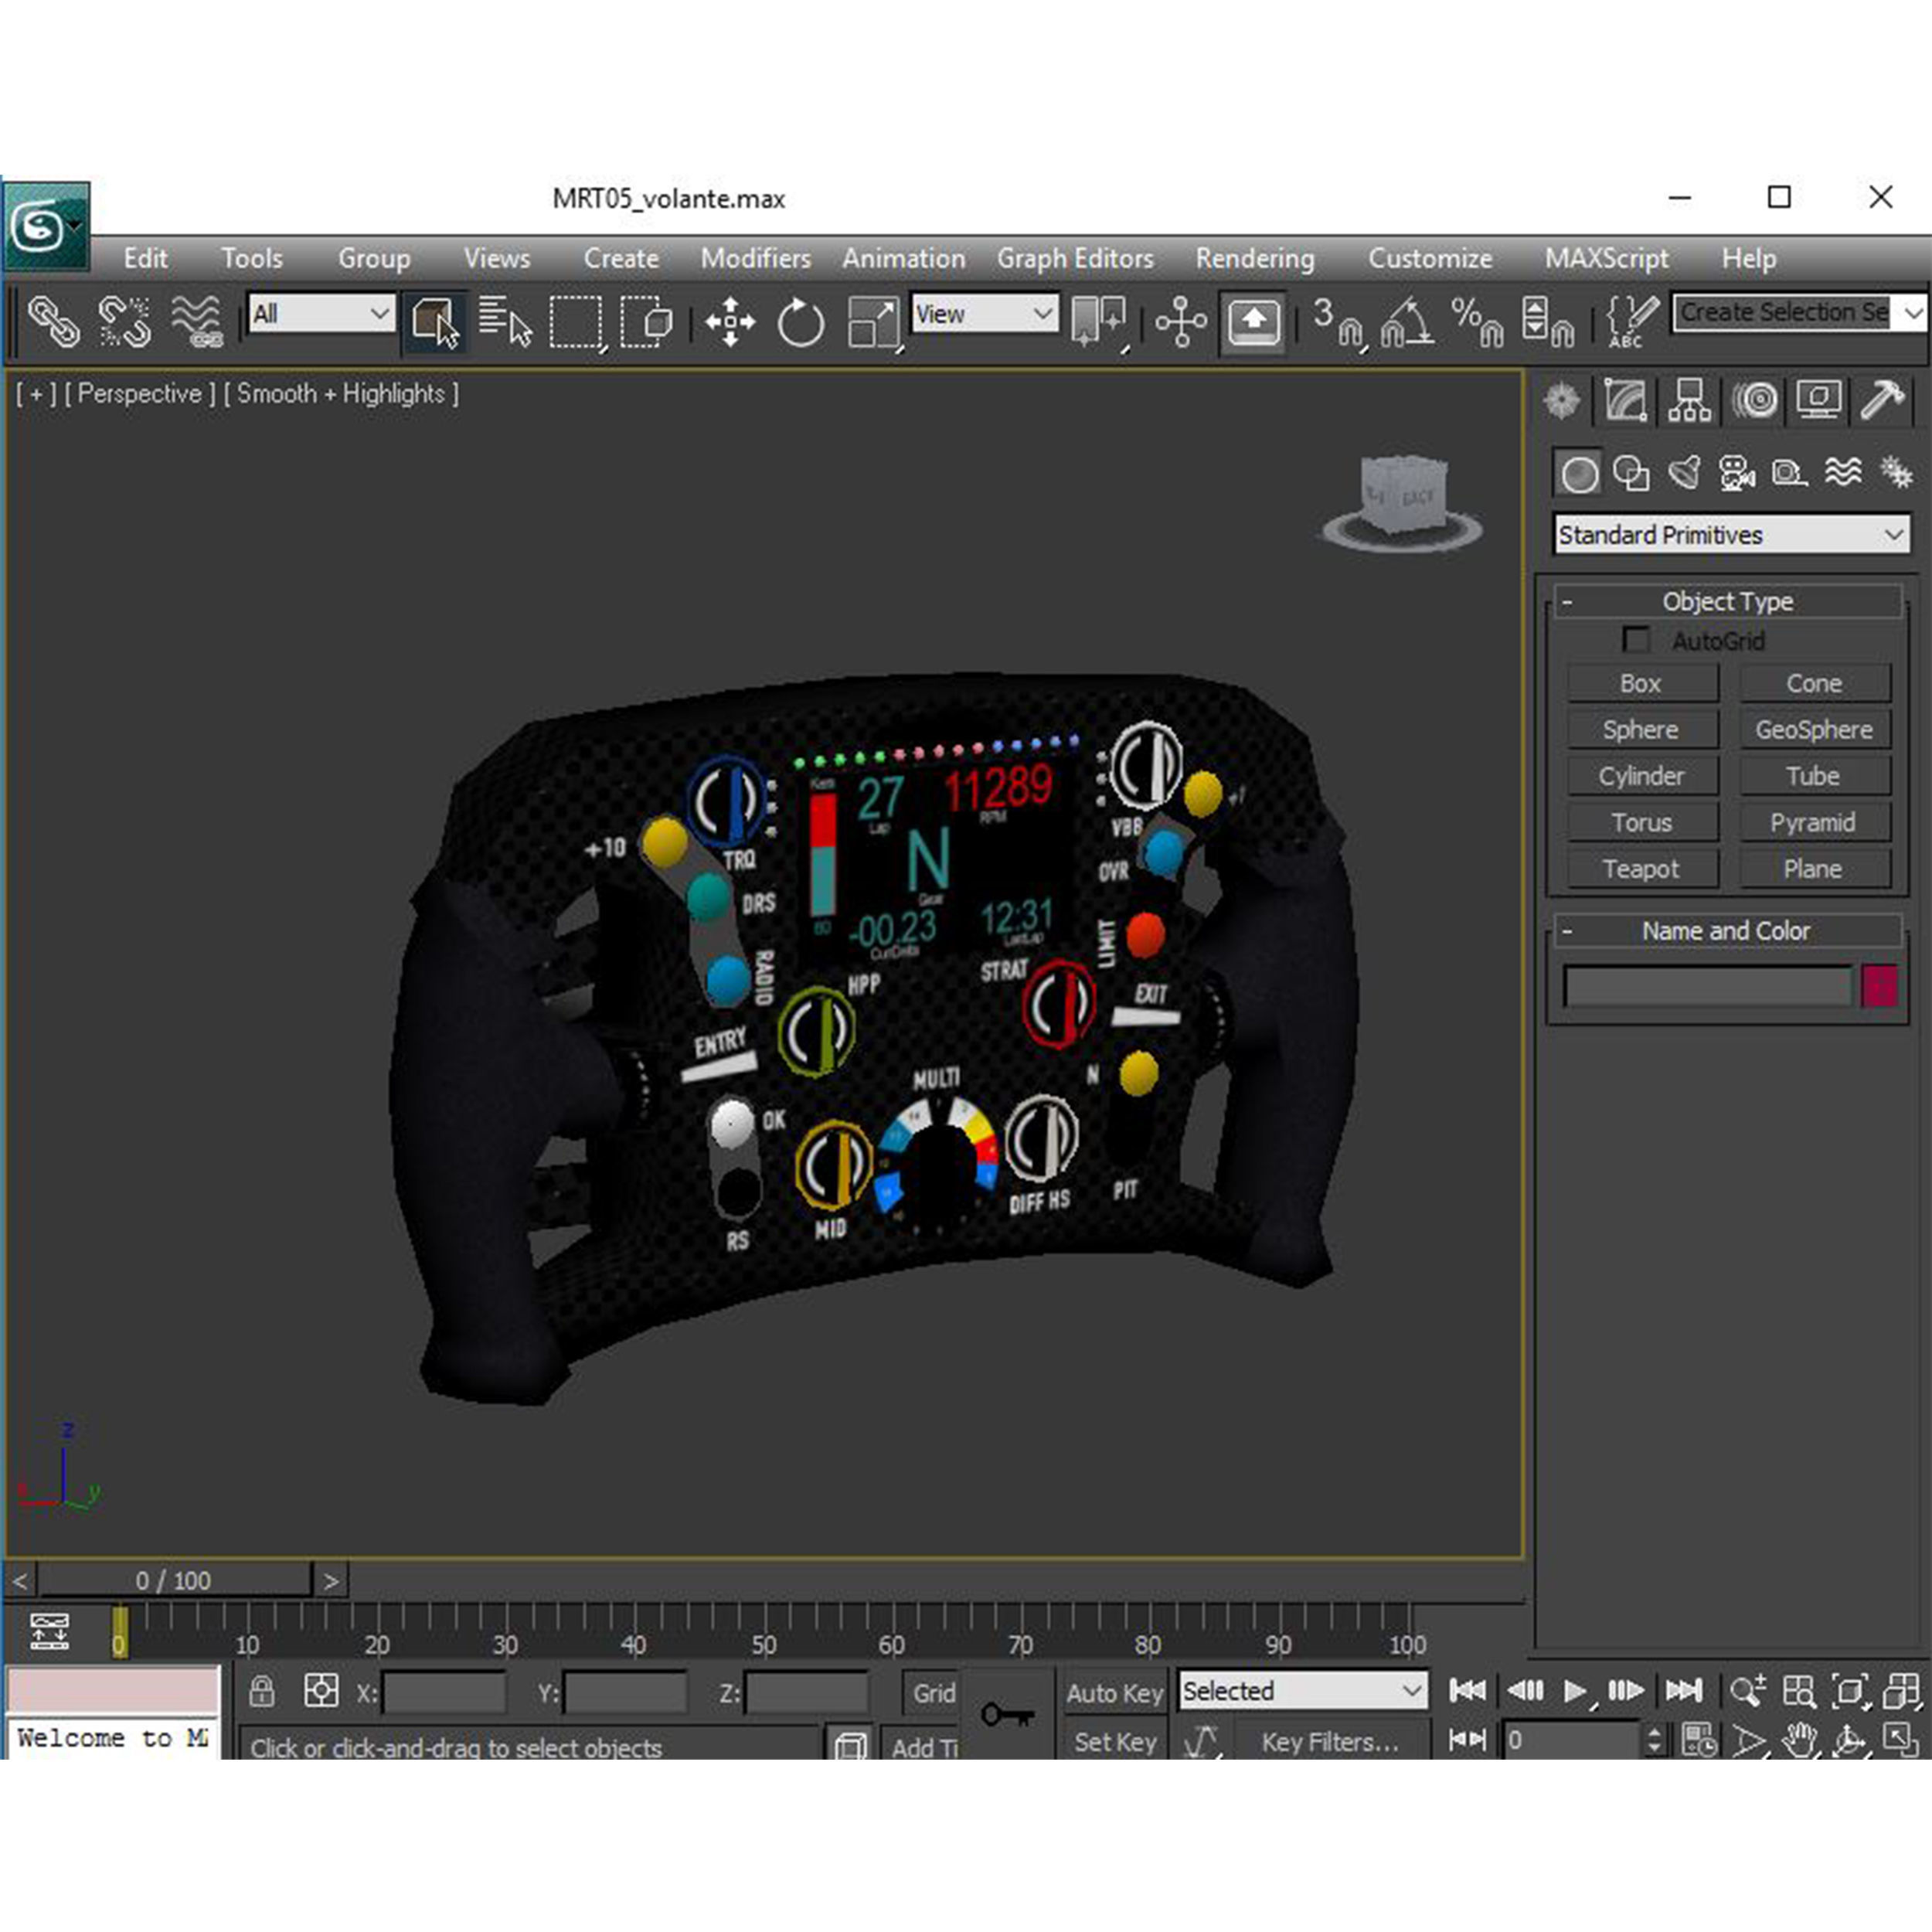Switch to the Hierarchy panel tab
Viewport: 1932px width, 1932px height.
pyautogui.click(x=1690, y=401)
